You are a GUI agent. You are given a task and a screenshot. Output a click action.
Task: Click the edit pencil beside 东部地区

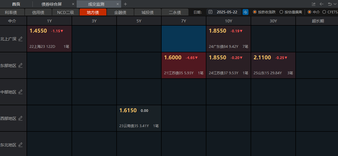pyautogui.click(x=20, y=65)
